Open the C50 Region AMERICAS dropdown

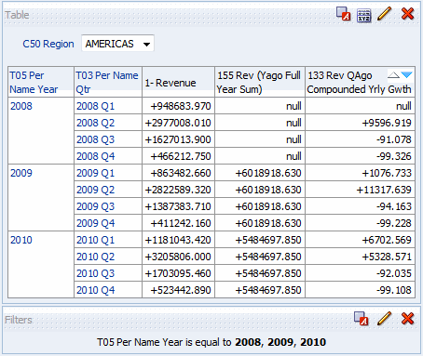point(117,44)
